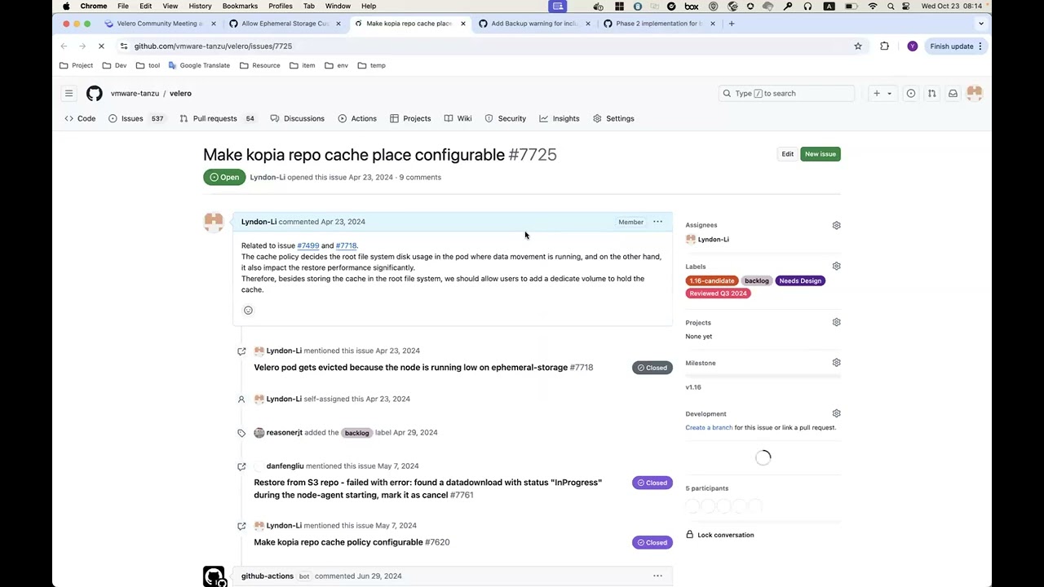Screen dimensions: 1044x587
Task: Open Chrome tab search dropdown arrow
Action: point(981,24)
